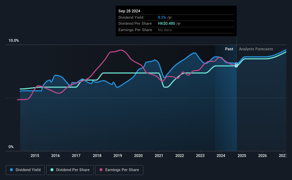The image size is (292, 180).
Task: Select the 2022 x-axis year label
Action: tap(180, 156)
